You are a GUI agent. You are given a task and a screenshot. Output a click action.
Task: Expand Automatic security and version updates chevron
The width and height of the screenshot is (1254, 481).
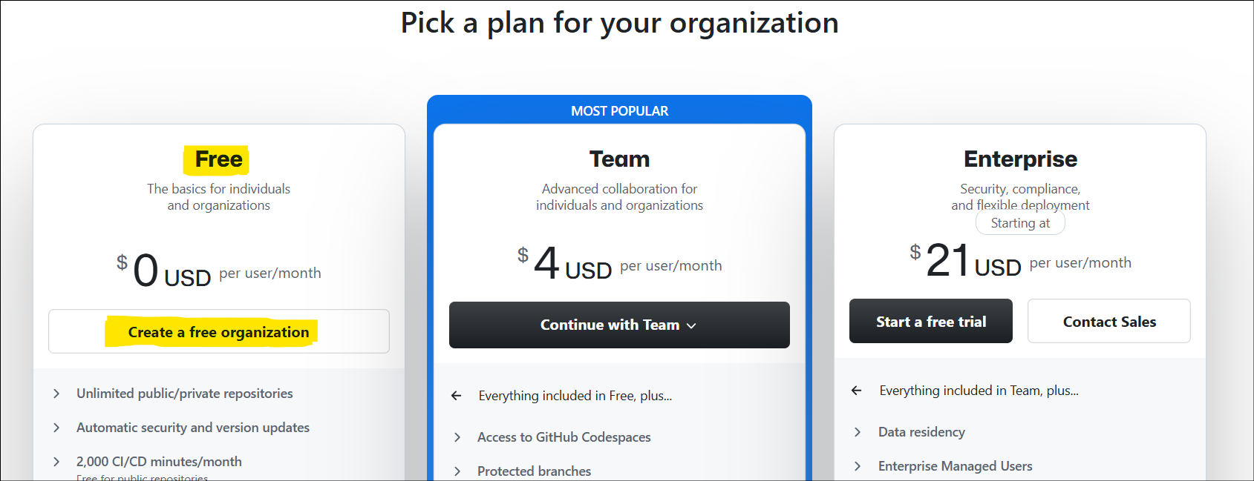pyautogui.click(x=56, y=428)
